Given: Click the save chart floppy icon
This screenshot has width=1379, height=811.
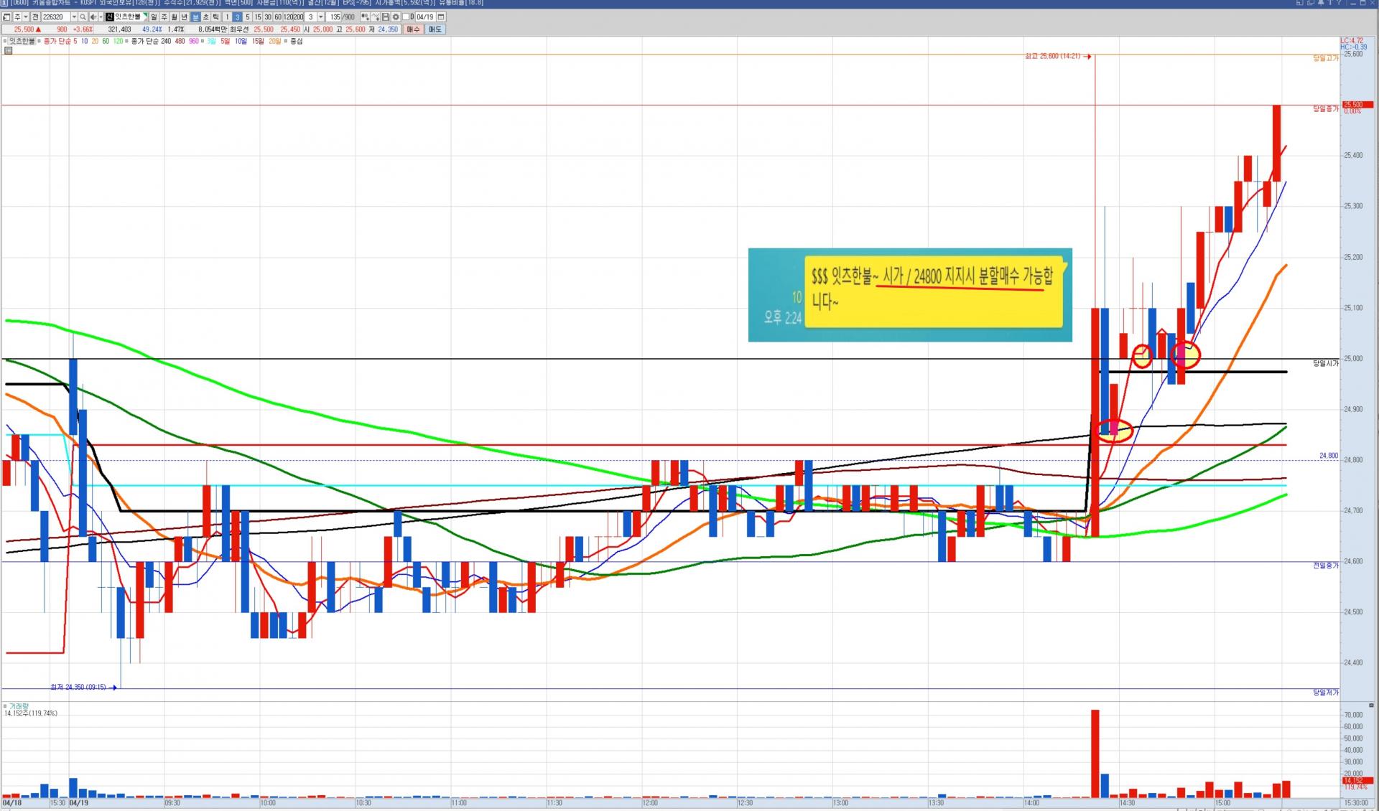Looking at the screenshot, I should tap(386, 17).
